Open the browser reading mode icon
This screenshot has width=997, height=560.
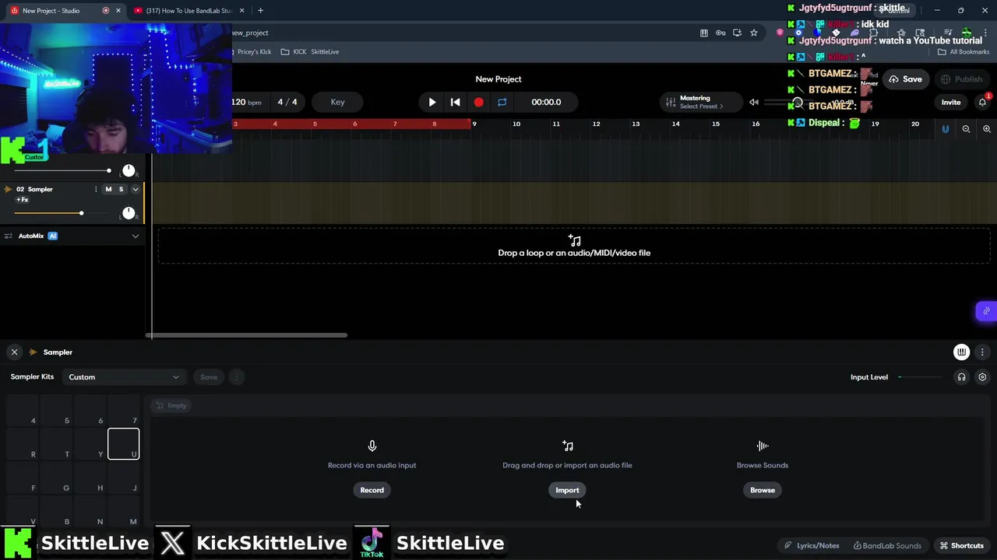click(x=704, y=33)
